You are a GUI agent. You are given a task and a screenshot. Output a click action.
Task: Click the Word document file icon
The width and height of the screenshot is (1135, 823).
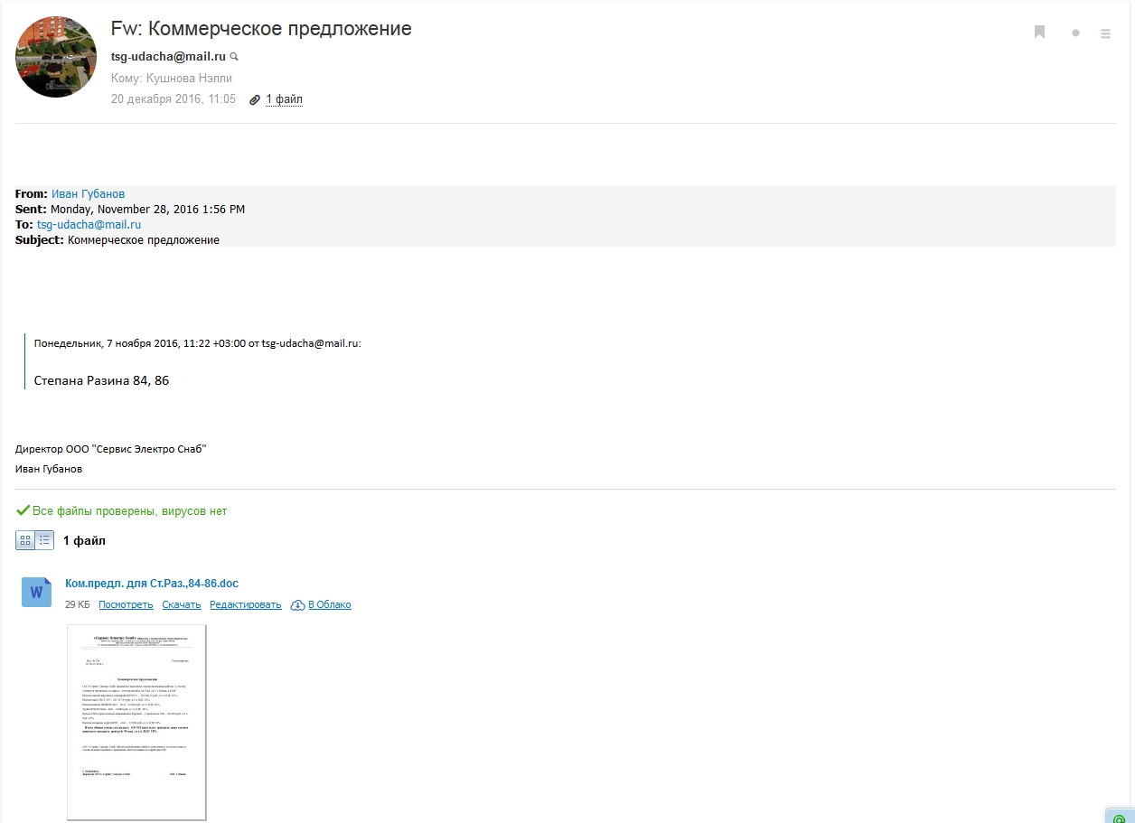tap(36, 593)
